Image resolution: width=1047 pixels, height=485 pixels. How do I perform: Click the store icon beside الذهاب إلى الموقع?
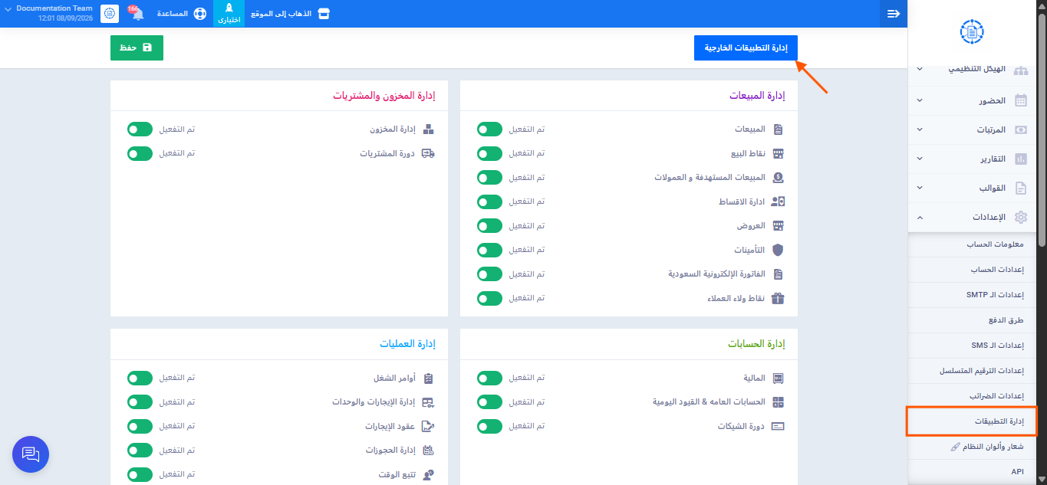point(324,14)
